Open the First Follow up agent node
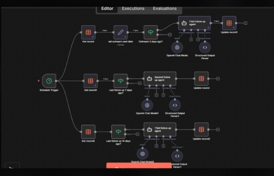274x176 pixels. point(194,23)
